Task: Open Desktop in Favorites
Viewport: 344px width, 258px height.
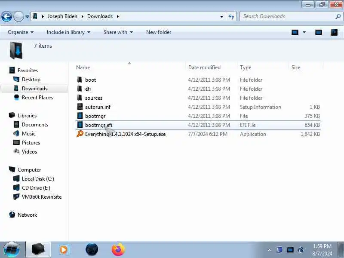Action: pyautogui.click(x=31, y=80)
